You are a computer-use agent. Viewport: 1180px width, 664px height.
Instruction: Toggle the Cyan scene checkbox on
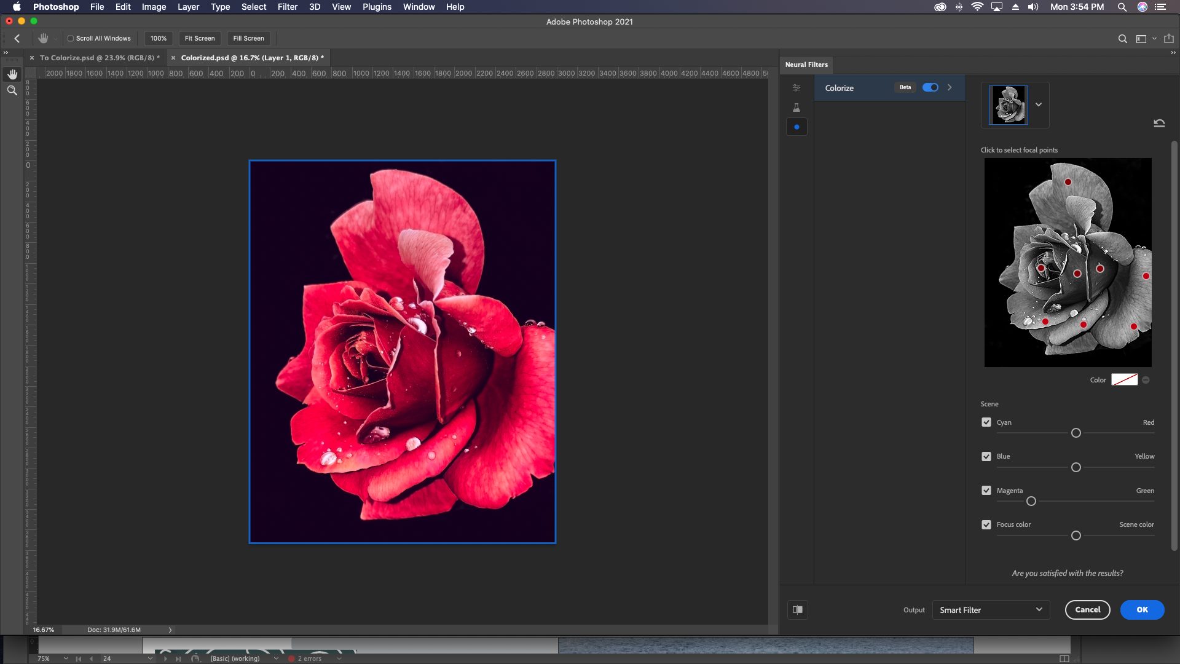986,422
